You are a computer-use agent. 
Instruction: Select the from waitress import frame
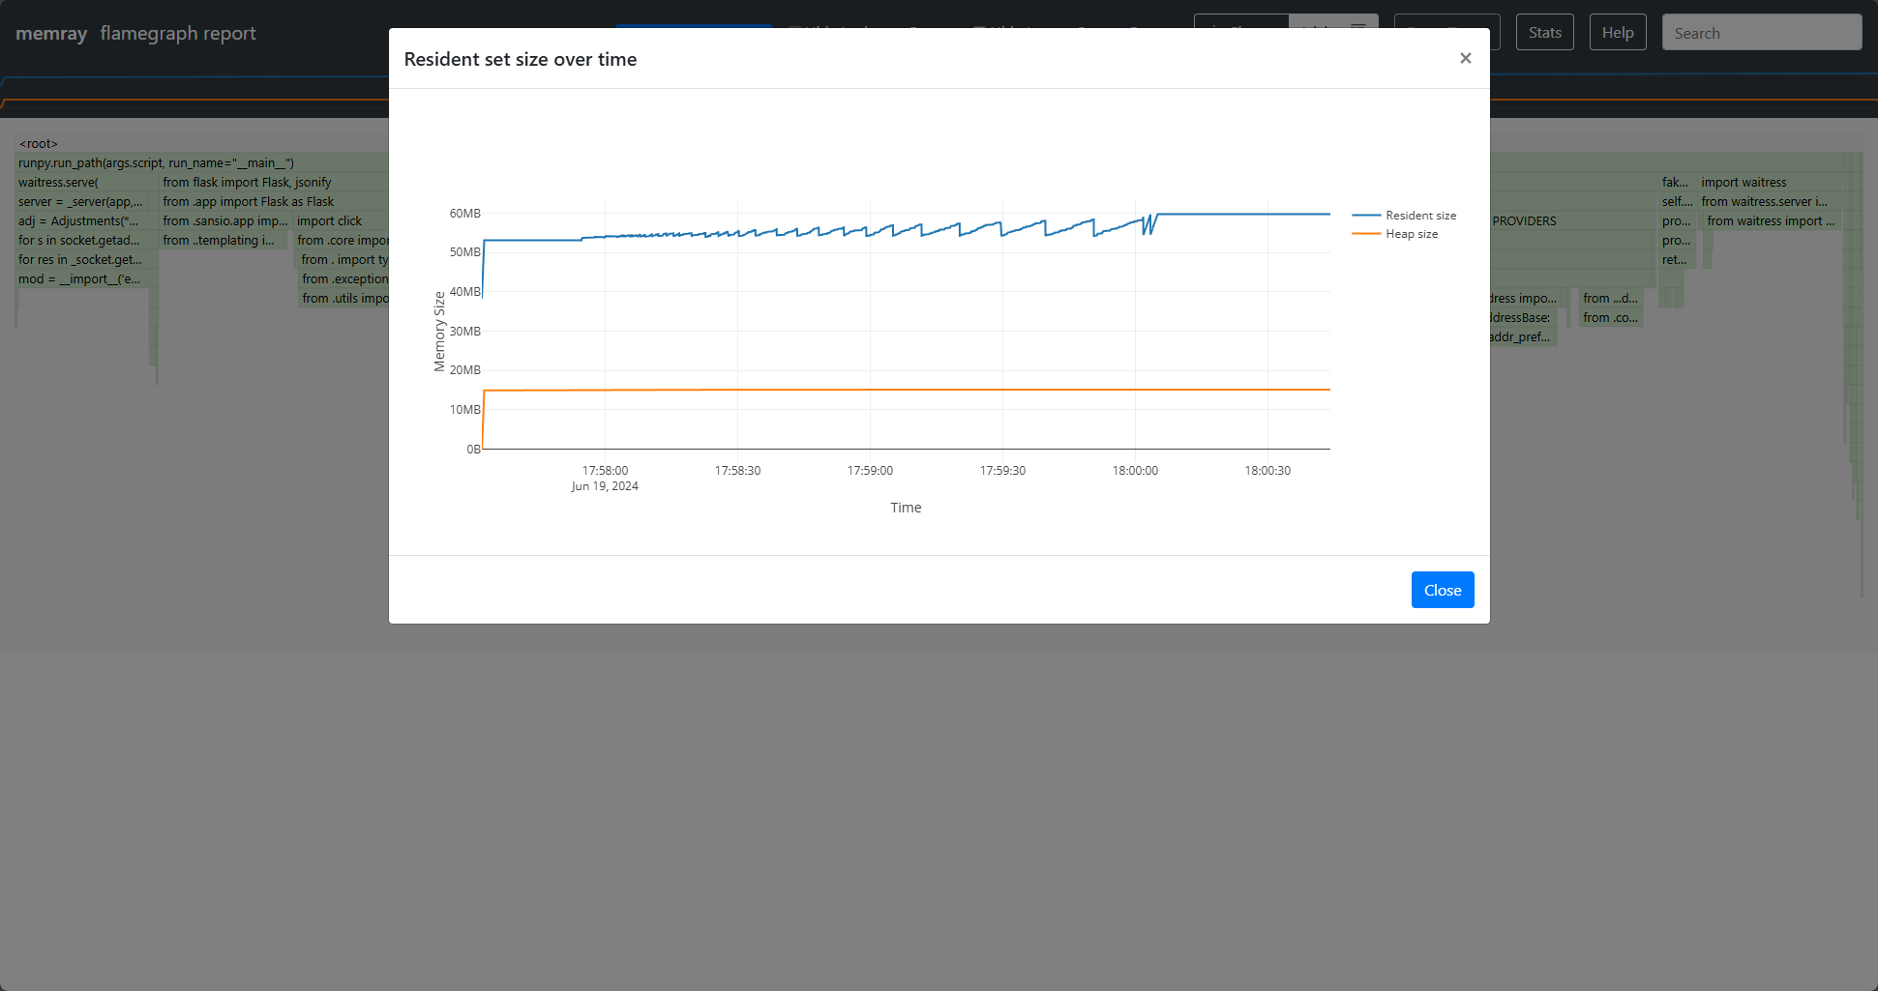[x=1771, y=221]
